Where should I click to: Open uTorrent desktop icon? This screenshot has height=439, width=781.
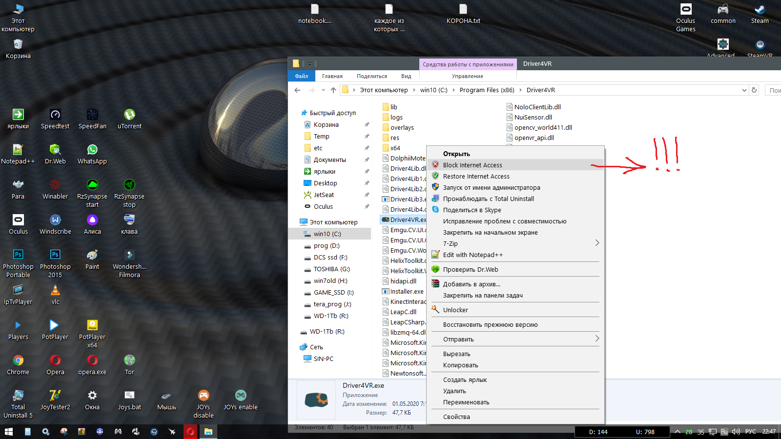tap(129, 120)
